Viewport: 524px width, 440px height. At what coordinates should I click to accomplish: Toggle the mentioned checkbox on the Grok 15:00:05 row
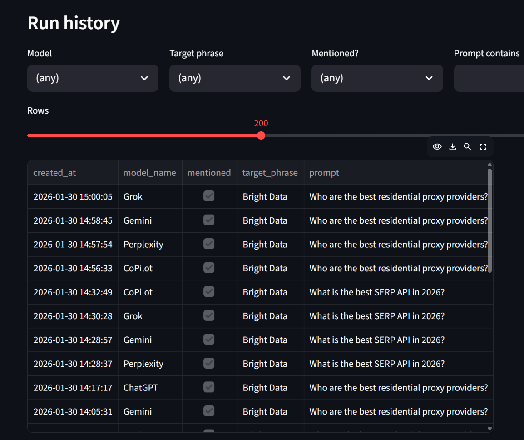[x=209, y=196]
